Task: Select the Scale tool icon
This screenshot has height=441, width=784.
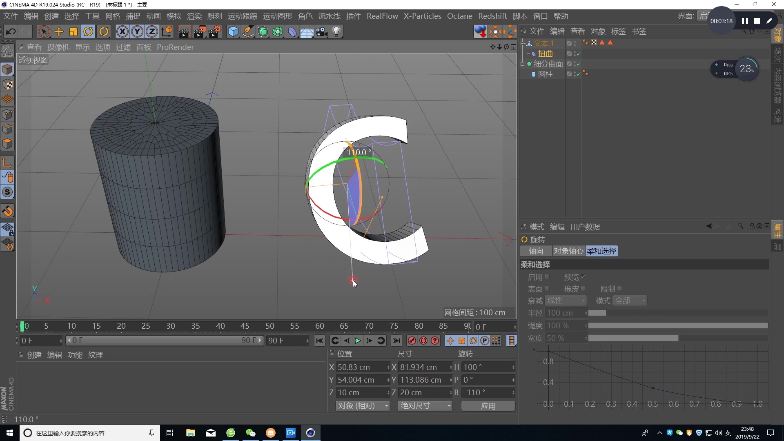Action: click(x=73, y=31)
